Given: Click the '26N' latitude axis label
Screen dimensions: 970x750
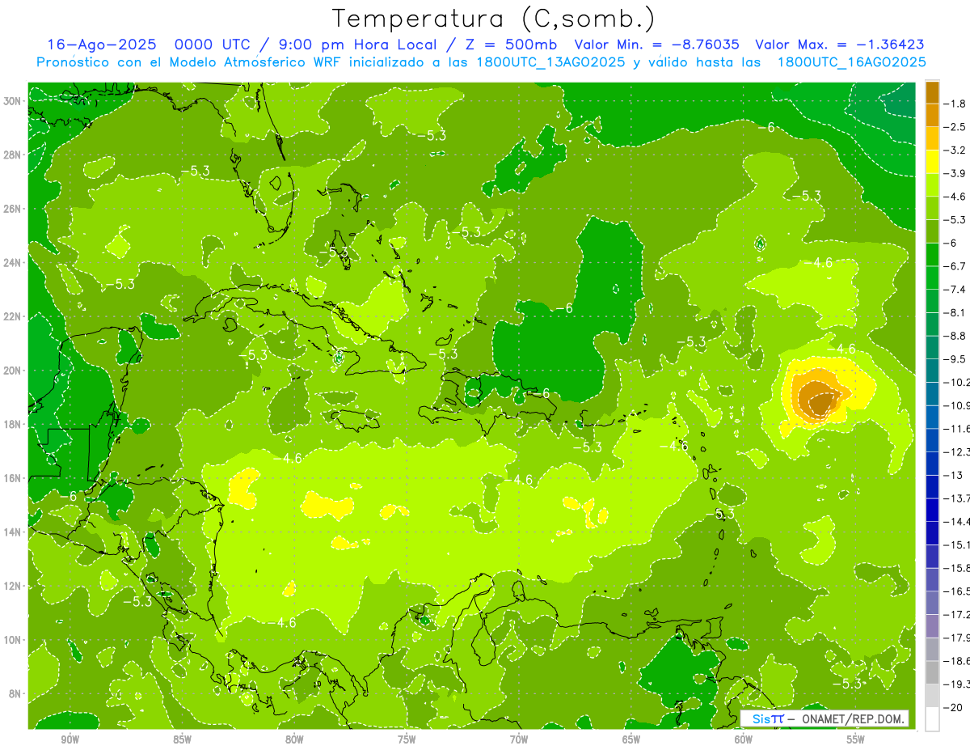Looking at the screenshot, I should (13, 208).
